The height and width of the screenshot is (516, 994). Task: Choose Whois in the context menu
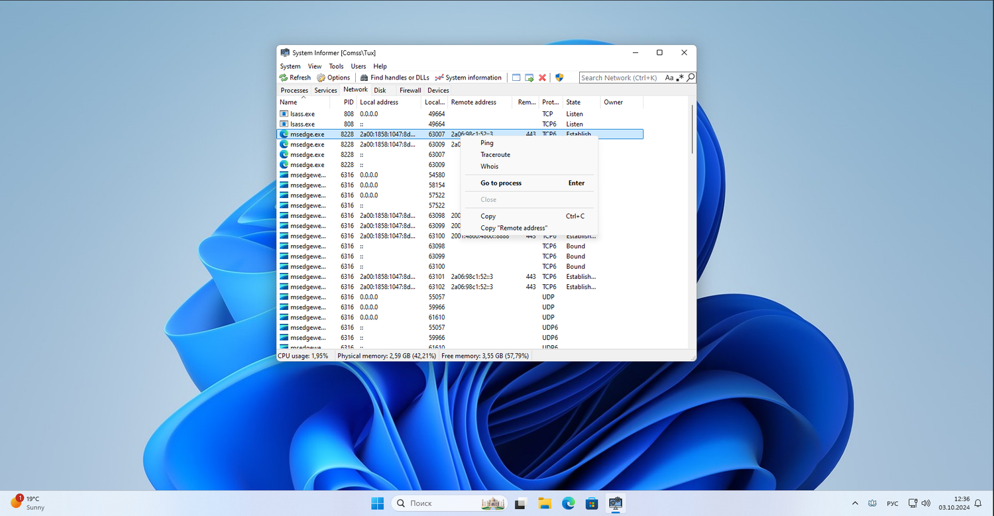click(x=489, y=167)
